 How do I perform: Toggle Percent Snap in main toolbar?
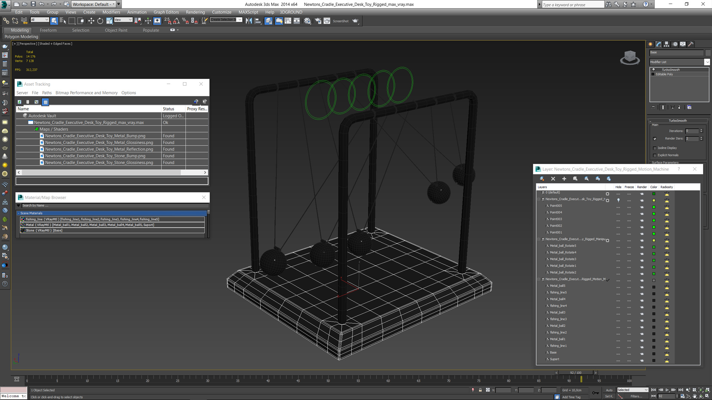click(185, 21)
